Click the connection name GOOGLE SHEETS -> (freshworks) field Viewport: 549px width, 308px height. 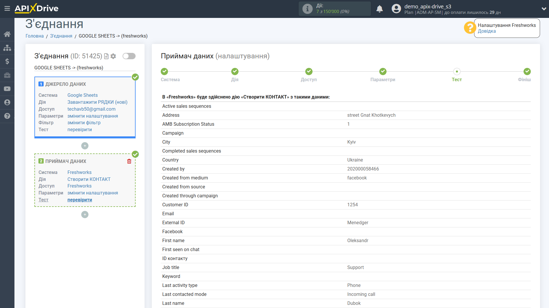[85, 68]
